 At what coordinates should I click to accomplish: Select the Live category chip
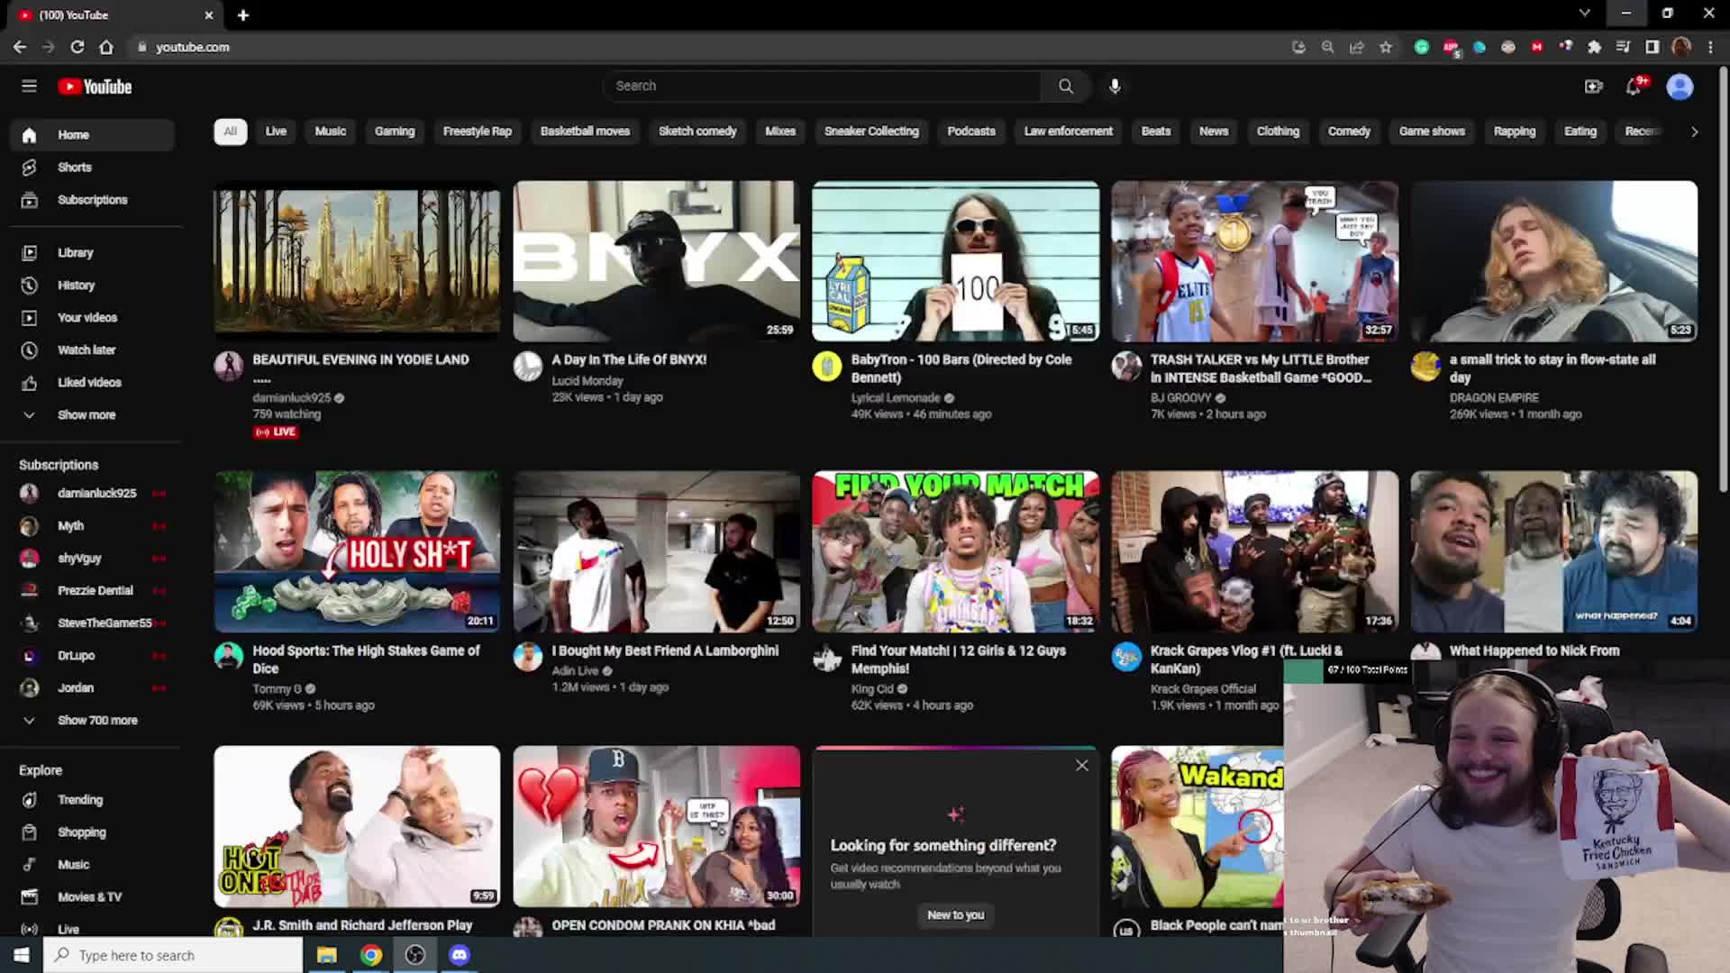point(276,132)
